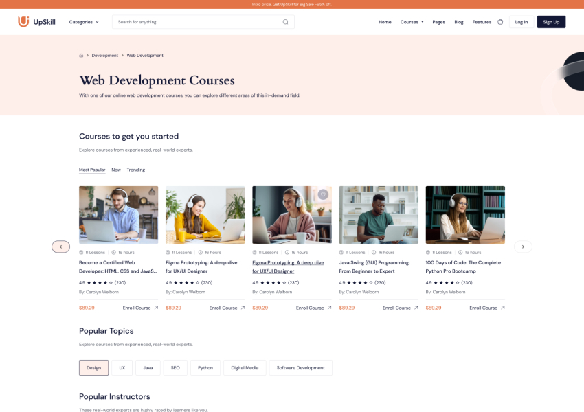The image size is (584, 412).
Task: Click the search for anything field
Action: 196,22
